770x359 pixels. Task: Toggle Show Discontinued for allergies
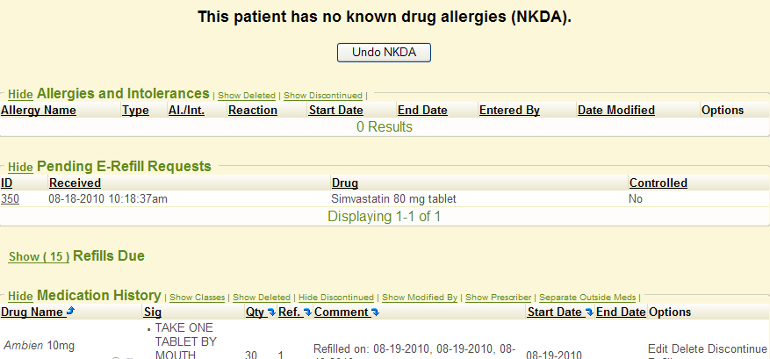[323, 95]
